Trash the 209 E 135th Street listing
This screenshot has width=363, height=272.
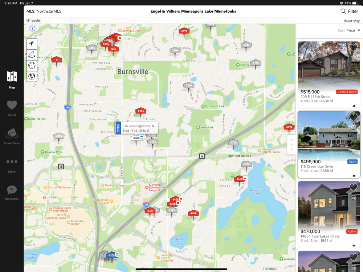(354, 58)
